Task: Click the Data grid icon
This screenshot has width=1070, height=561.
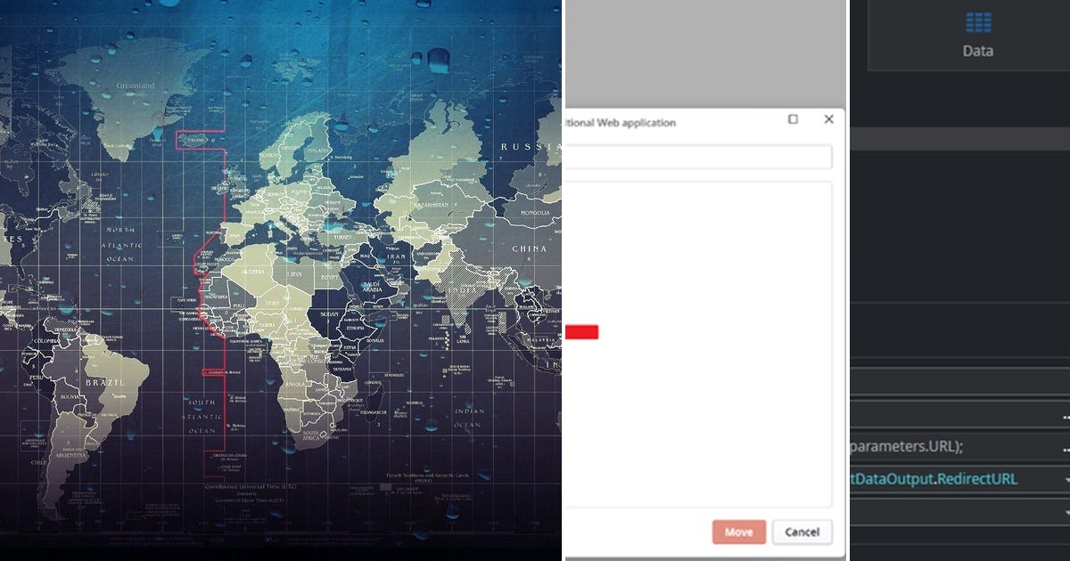Action: pyautogui.click(x=978, y=22)
